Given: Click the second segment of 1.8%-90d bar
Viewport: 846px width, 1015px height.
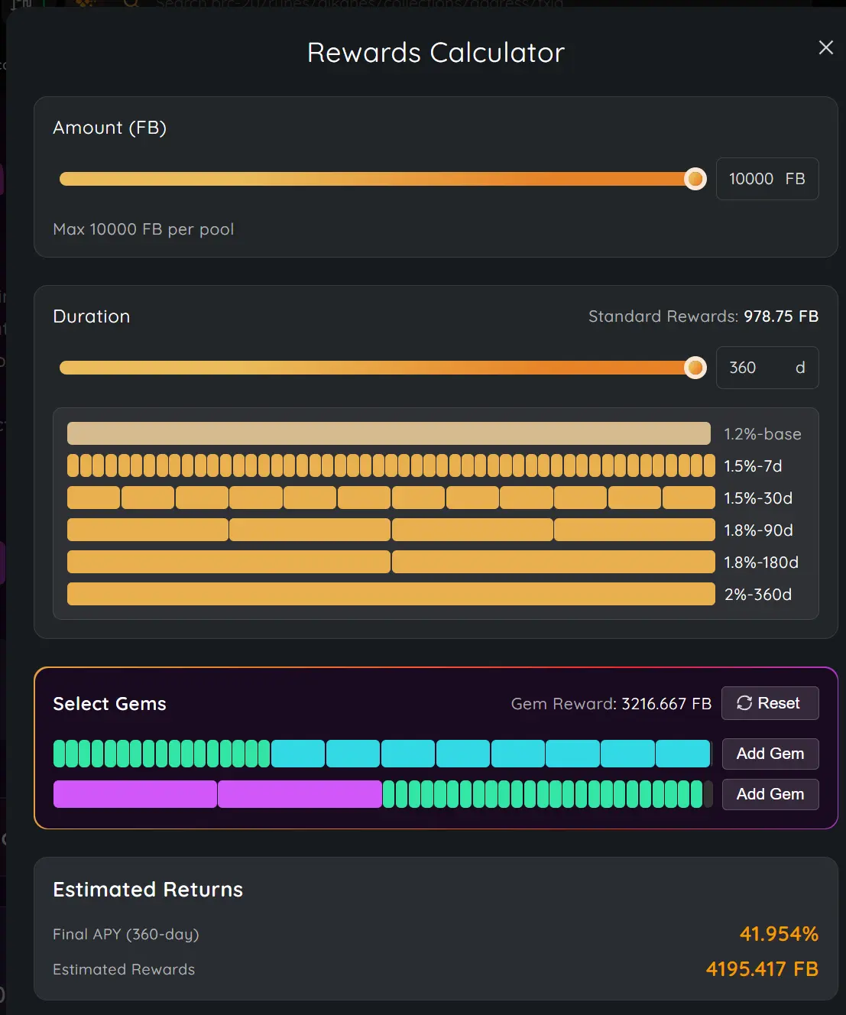Looking at the screenshot, I should pyautogui.click(x=310, y=530).
